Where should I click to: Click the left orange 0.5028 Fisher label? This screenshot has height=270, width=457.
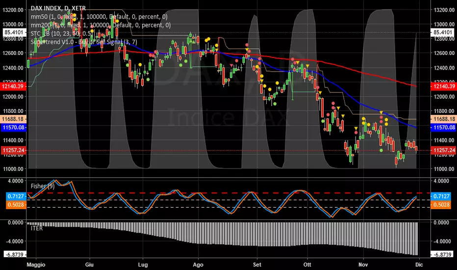point(16,205)
